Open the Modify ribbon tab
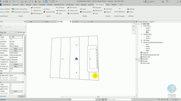Image resolution: width=181 pixels, height=101 pixels. [114, 5]
